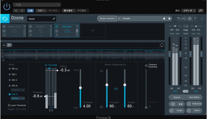Remove the Vintage Limiter module
Screen dimensions: 207x119
coord(24,26)
